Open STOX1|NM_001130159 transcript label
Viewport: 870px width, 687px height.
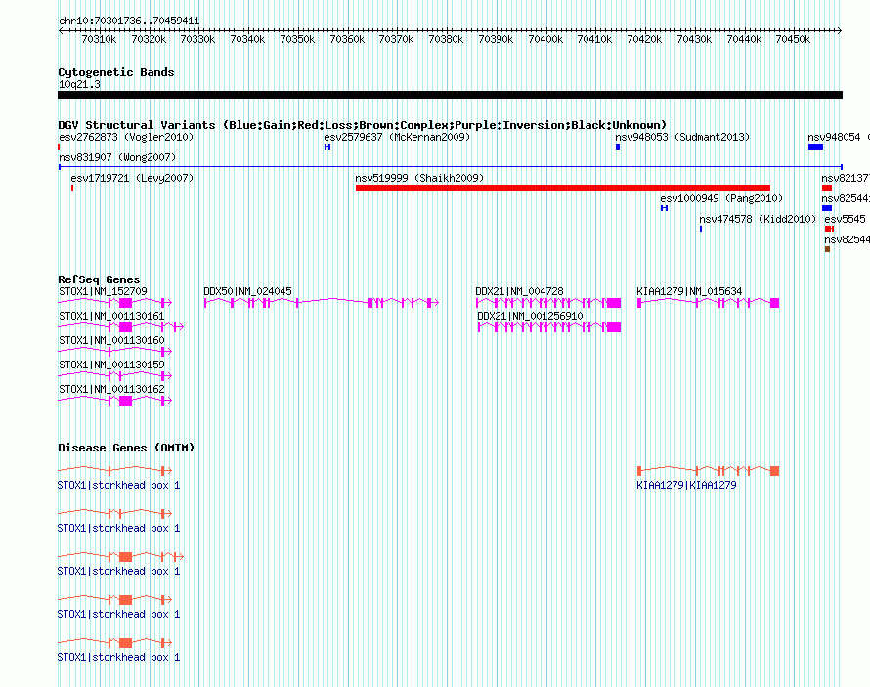(111, 365)
